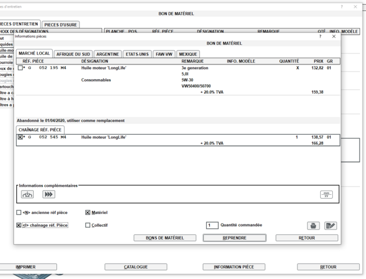The width and height of the screenshot is (366, 279).
Task: Click the REMARQUE column header
Action: point(192,61)
